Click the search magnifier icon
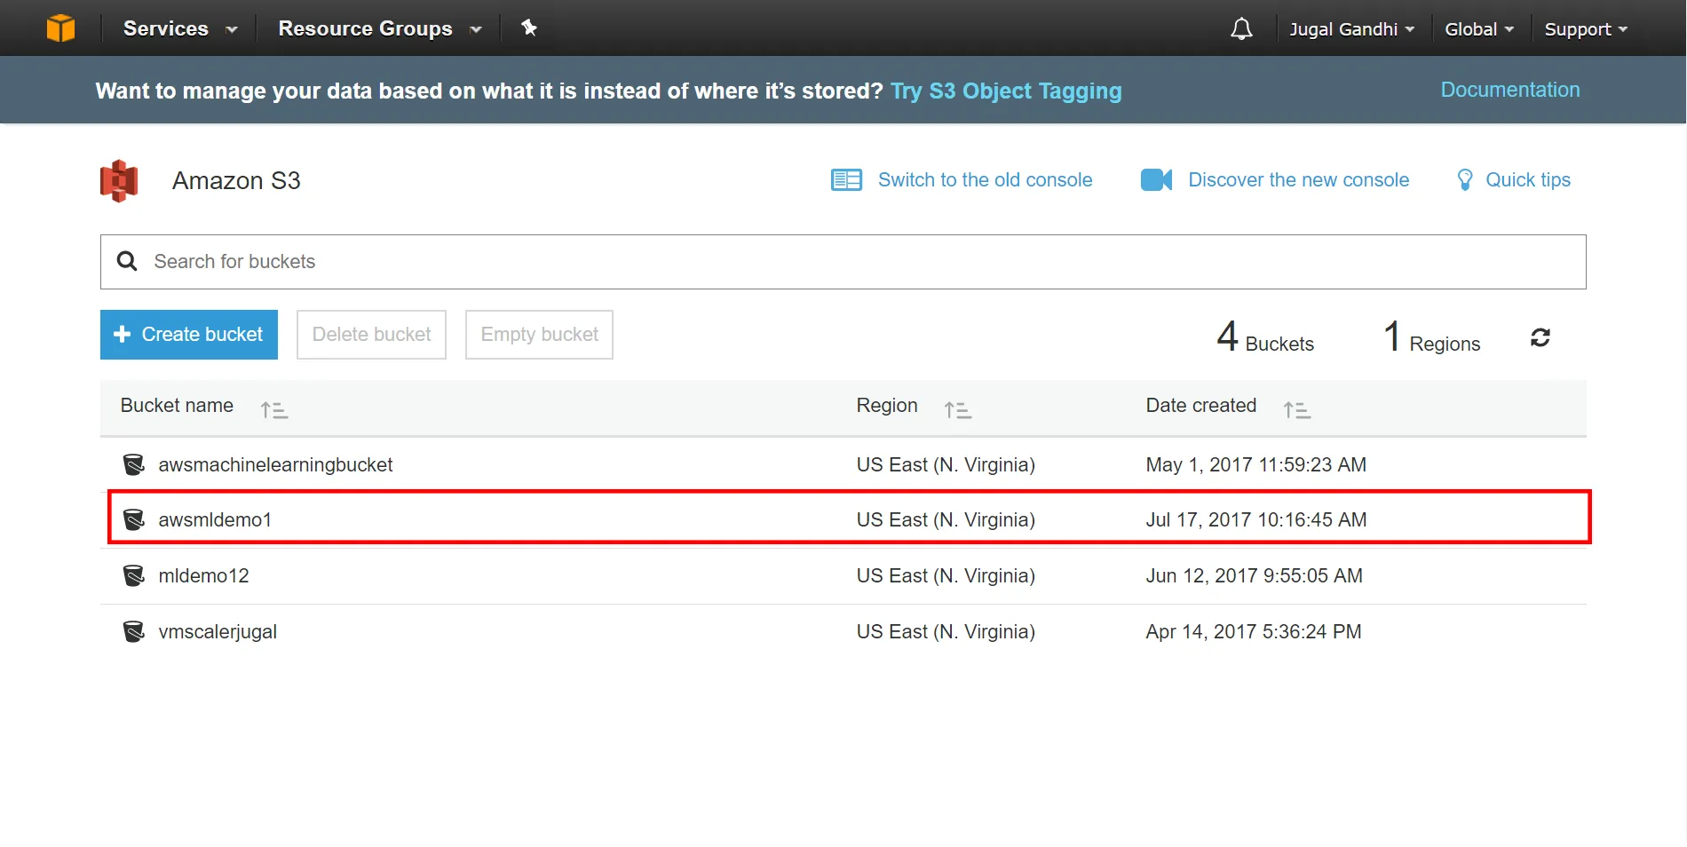This screenshot has width=1687, height=847. (127, 261)
